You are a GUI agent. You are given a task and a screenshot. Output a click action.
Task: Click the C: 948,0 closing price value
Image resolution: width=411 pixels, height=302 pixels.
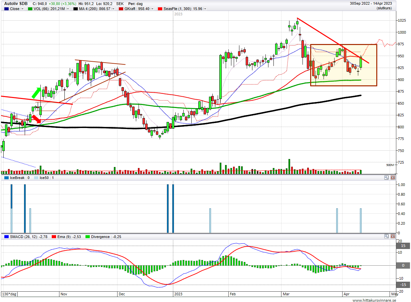click(39, 4)
